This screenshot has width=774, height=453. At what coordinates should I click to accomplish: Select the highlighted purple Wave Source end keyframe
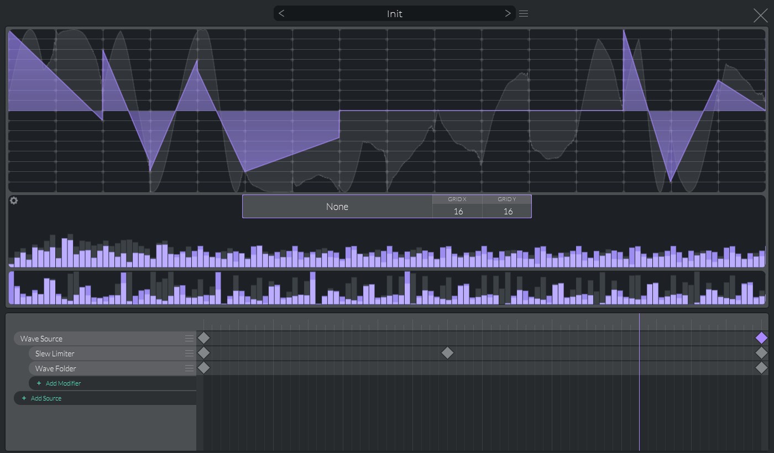pyautogui.click(x=761, y=338)
